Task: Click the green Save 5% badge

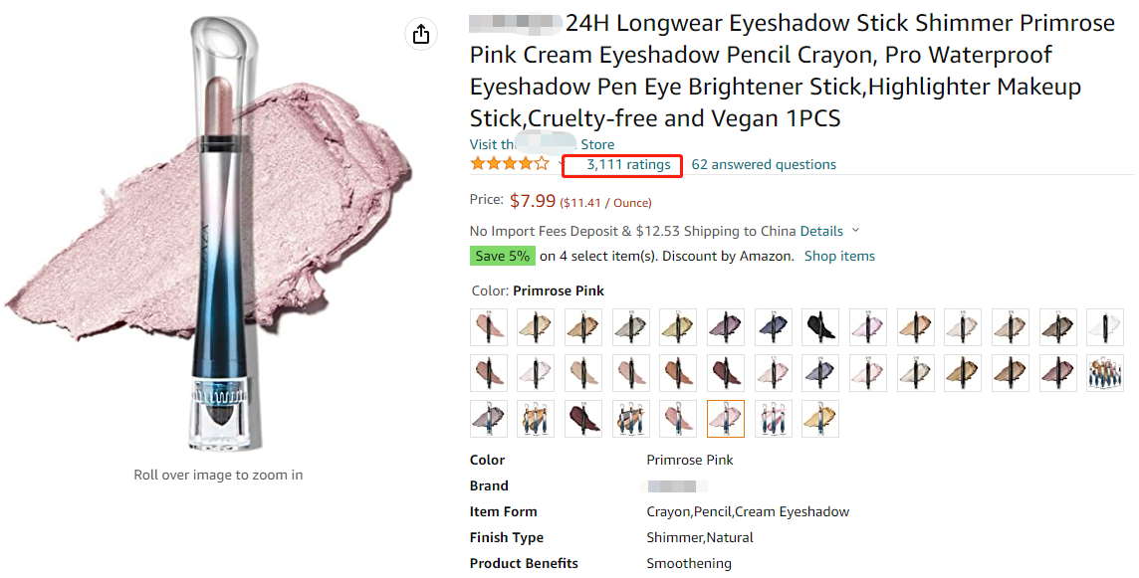Action: tap(503, 256)
